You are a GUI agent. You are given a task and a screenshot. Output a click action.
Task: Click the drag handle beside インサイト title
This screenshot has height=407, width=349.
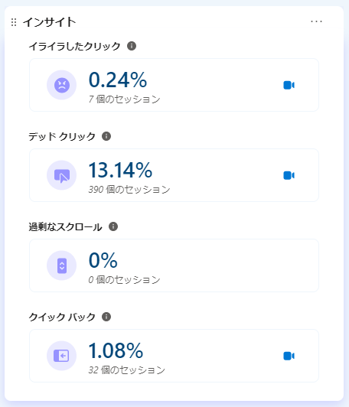[14, 22]
